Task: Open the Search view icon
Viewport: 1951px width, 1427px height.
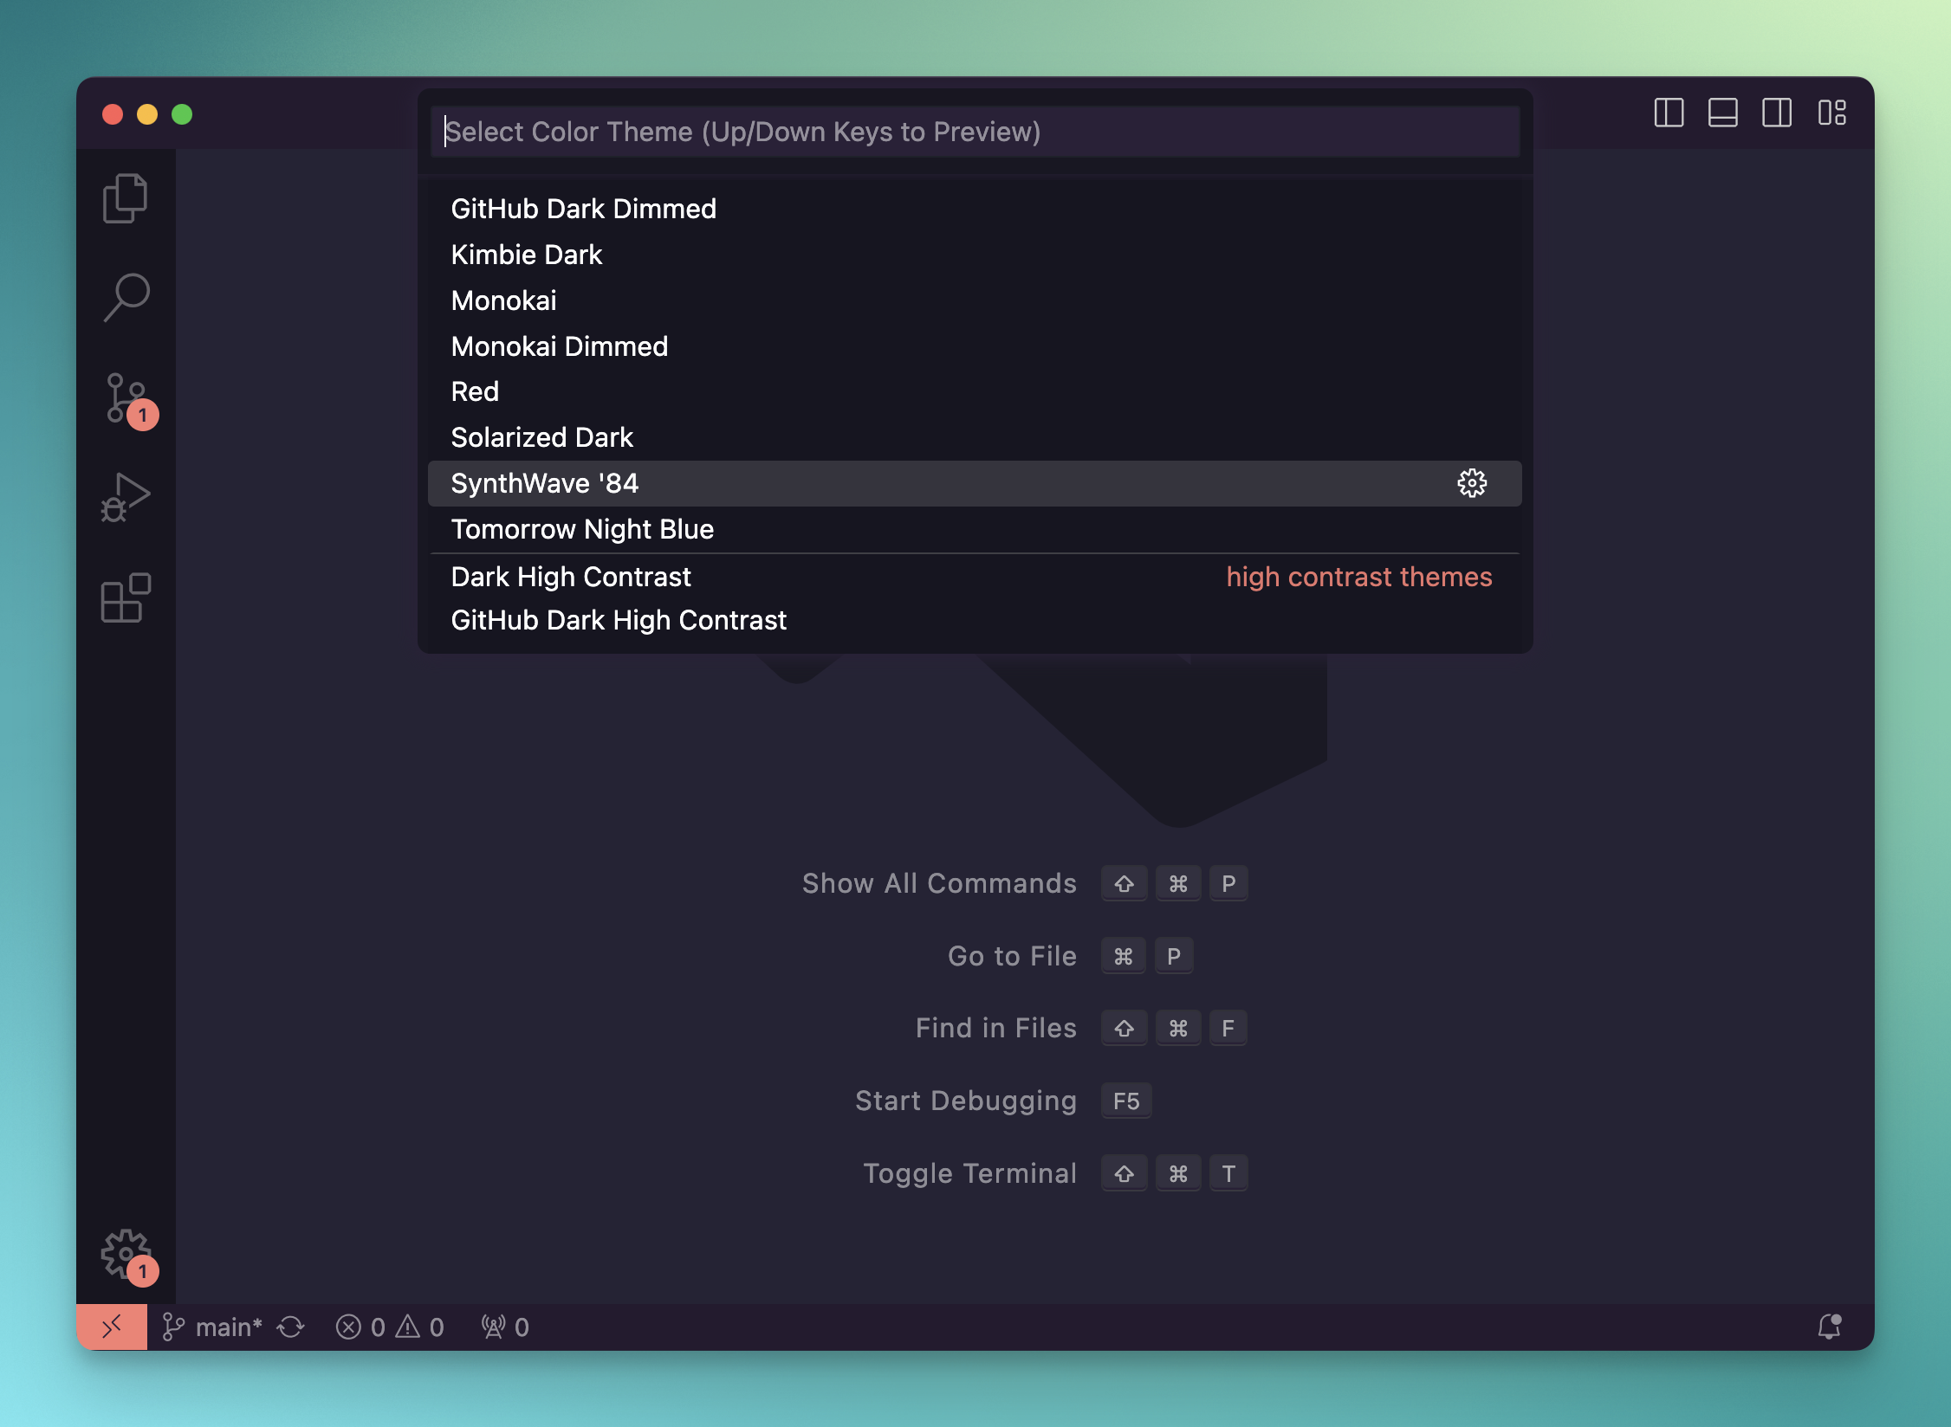Action: pyautogui.click(x=126, y=297)
